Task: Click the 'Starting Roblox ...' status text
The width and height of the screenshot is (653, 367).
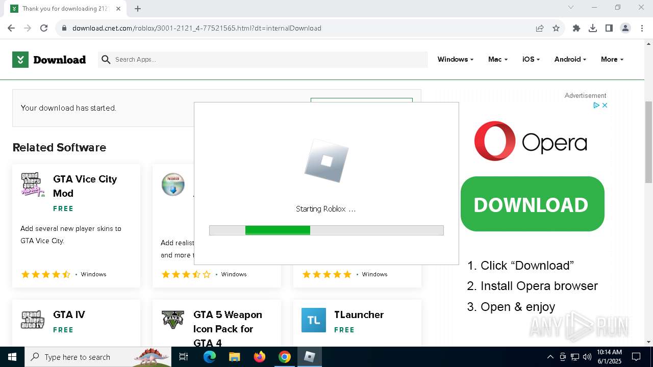Action: [325, 209]
